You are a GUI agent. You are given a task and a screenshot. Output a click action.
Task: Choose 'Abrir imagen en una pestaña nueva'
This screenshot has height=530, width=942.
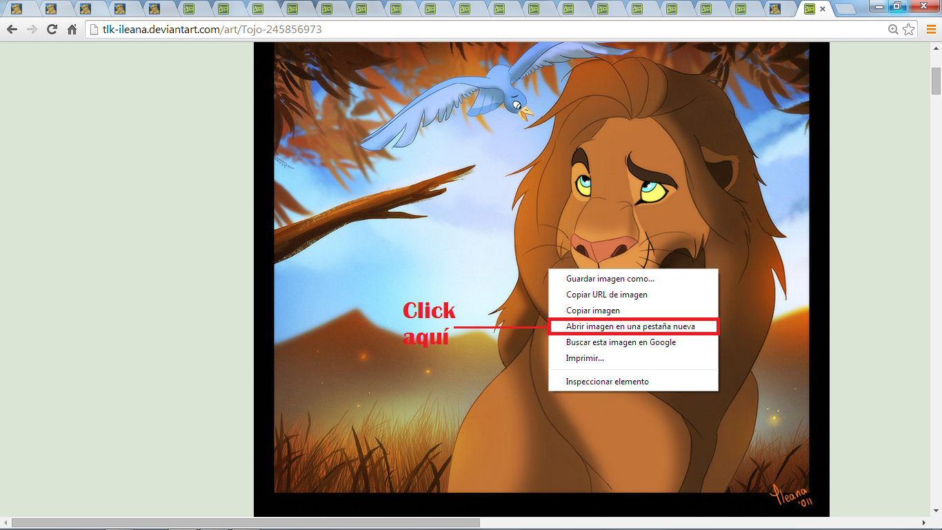point(633,326)
